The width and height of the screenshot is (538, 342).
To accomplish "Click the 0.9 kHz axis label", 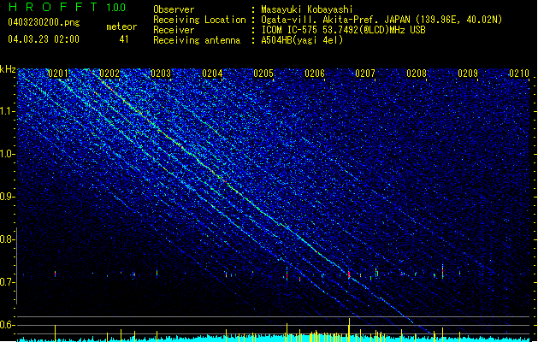I will 8,196.
